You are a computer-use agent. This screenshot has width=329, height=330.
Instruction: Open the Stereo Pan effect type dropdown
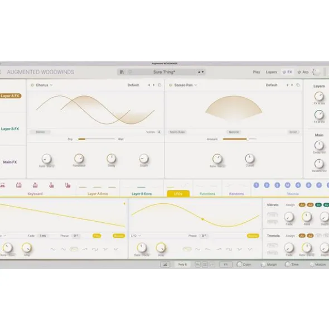coord(186,85)
